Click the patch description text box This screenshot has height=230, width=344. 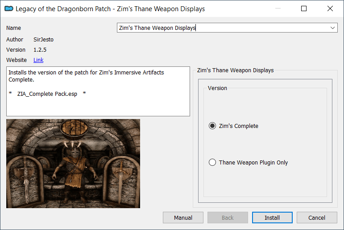click(98, 91)
